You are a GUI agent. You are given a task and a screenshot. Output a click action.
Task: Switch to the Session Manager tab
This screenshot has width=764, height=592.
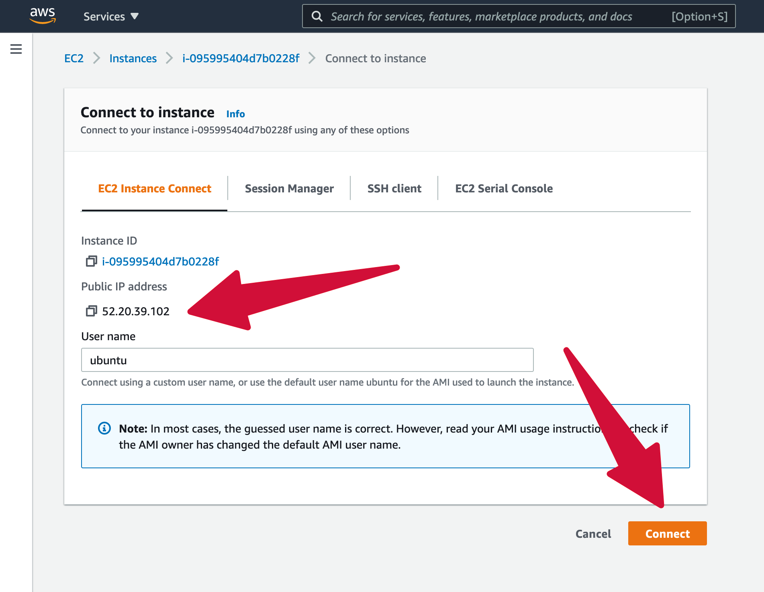pyautogui.click(x=289, y=189)
